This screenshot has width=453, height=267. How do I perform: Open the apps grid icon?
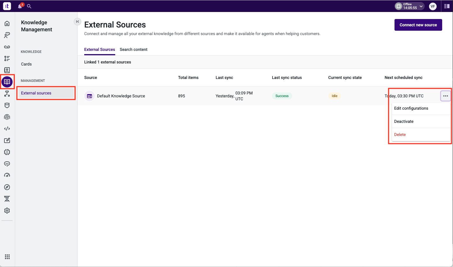pos(7,257)
